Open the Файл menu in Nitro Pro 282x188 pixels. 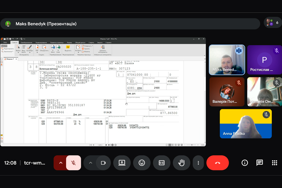[5, 43]
